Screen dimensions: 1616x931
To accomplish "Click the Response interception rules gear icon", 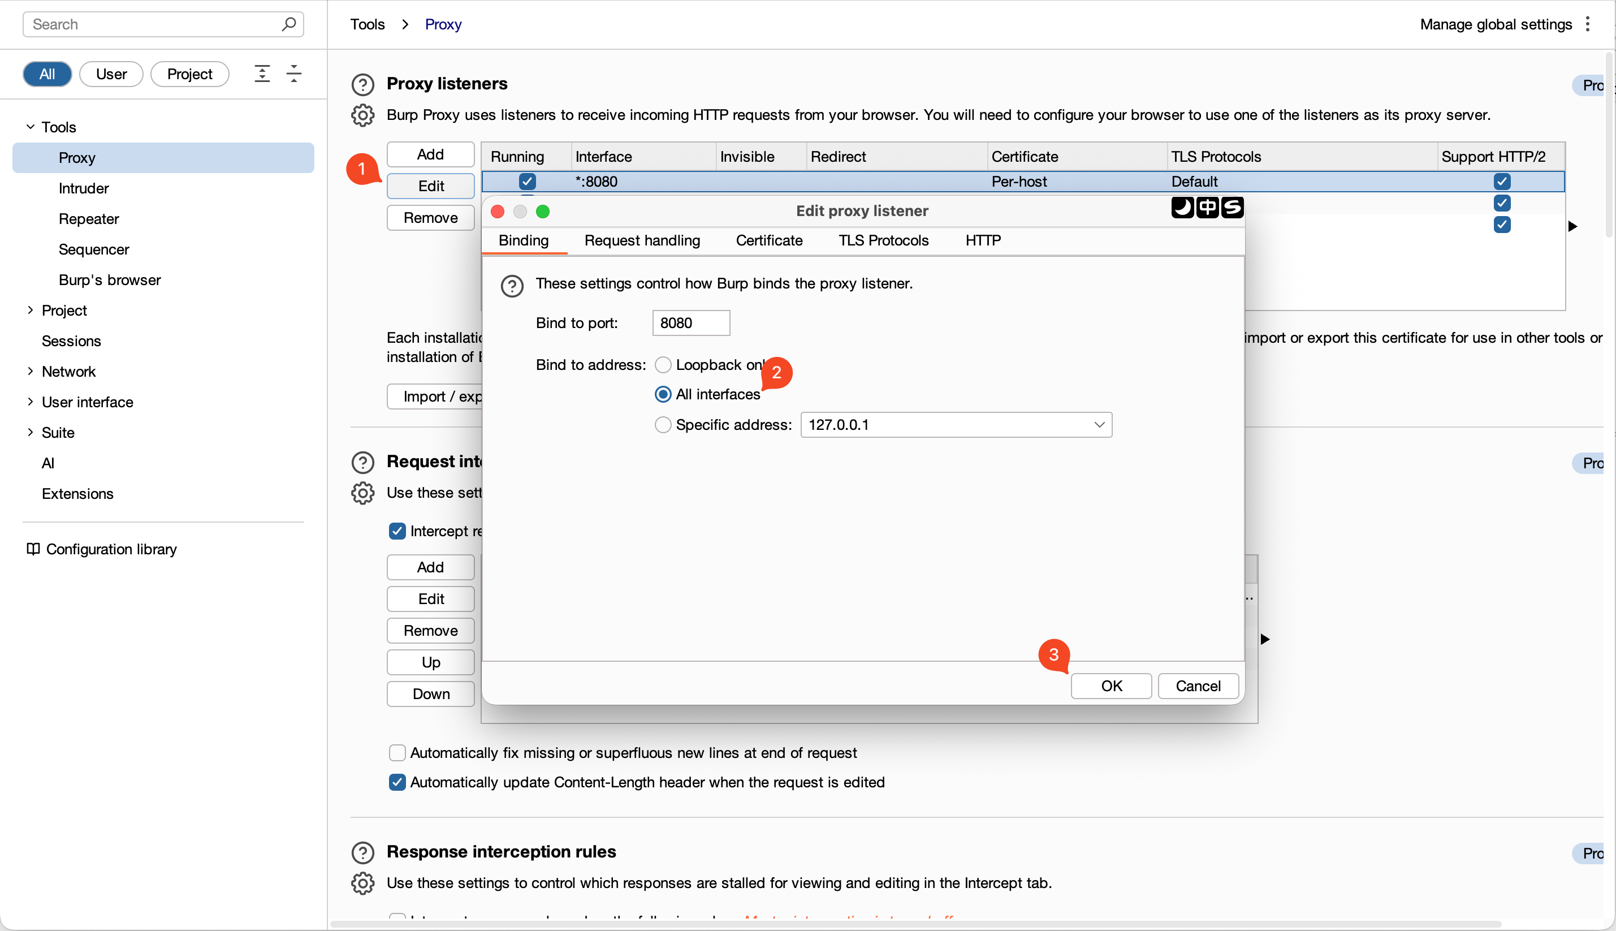I will click(x=362, y=883).
